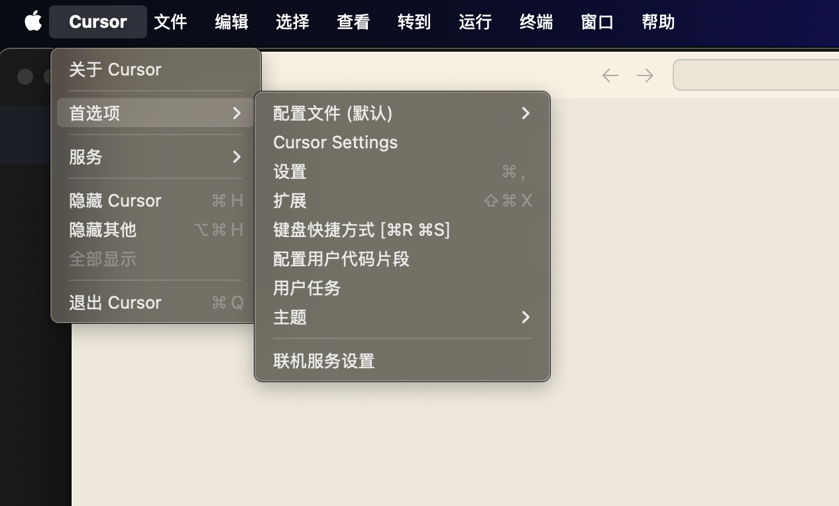Expand the 首选项 submenu
The width and height of the screenshot is (839, 506).
point(156,113)
